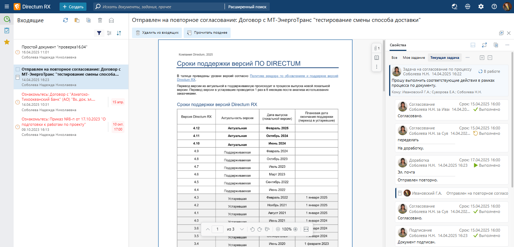Open Согласование entry with переделать comment
514x247 pixels.
(x=452, y=138)
